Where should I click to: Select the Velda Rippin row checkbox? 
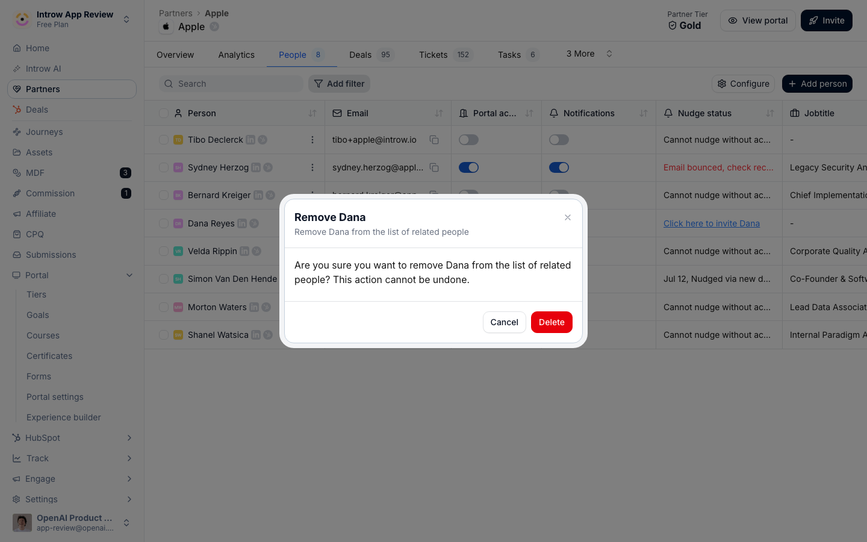coord(164,251)
